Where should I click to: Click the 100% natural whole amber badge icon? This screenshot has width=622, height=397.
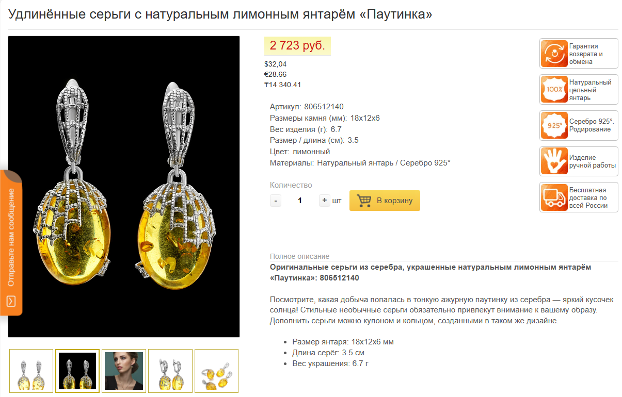coord(554,90)
